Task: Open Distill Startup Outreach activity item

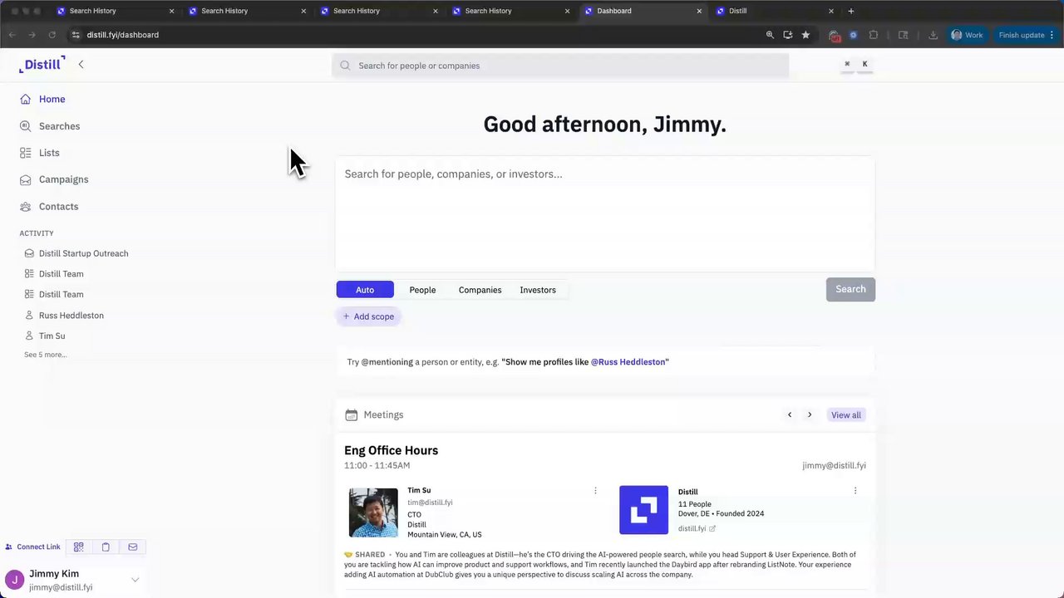Action: pyautogui.click(x=83, y=253)
